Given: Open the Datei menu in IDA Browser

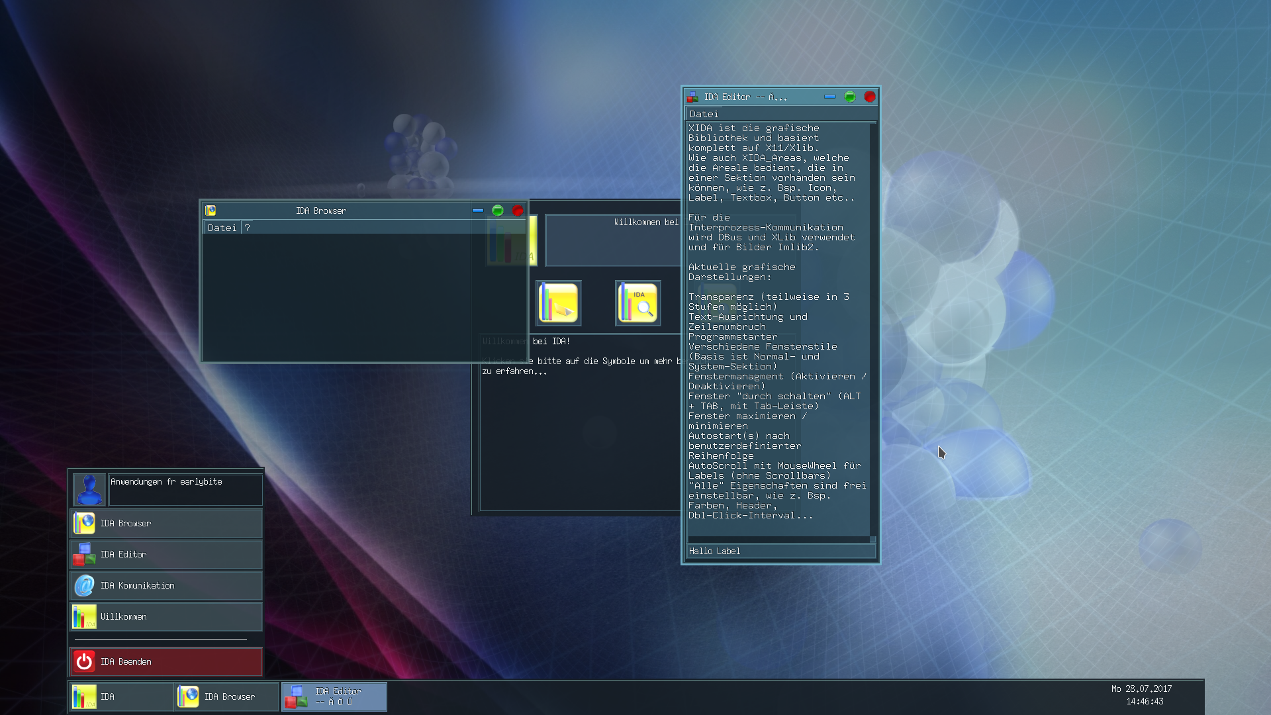Looking at the screenshot, I should pyautogui.click(x=221, y=228).
